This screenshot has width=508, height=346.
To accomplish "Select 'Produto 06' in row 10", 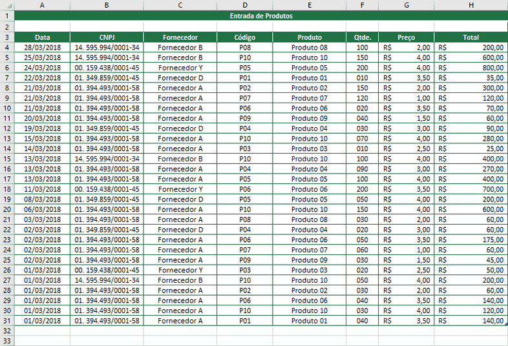I will [x=310, y=108].
